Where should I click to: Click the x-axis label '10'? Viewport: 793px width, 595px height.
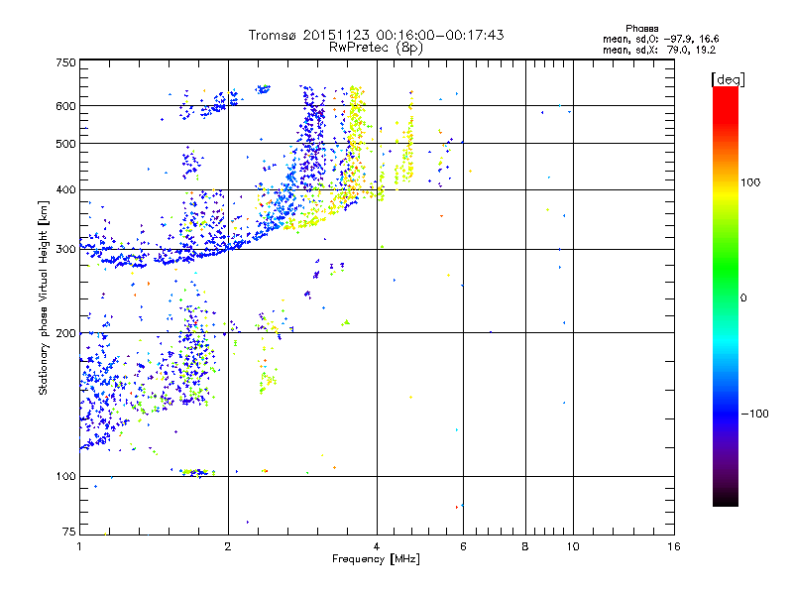pyautogui.click(x=573, y=546)
